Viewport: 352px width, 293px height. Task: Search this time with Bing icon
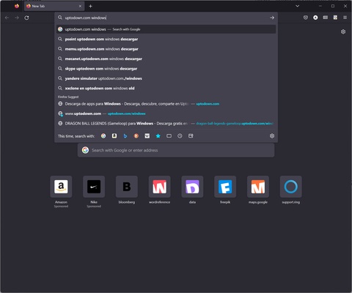pyautogui.click(x=125, y=136)
